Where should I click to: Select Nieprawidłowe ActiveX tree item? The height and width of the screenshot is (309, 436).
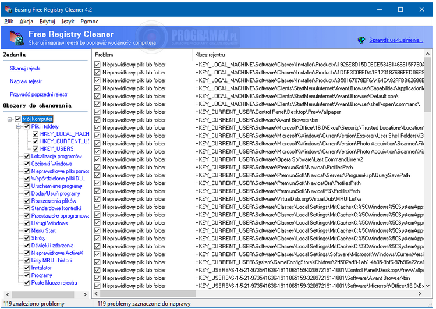[x=57, y=253]
